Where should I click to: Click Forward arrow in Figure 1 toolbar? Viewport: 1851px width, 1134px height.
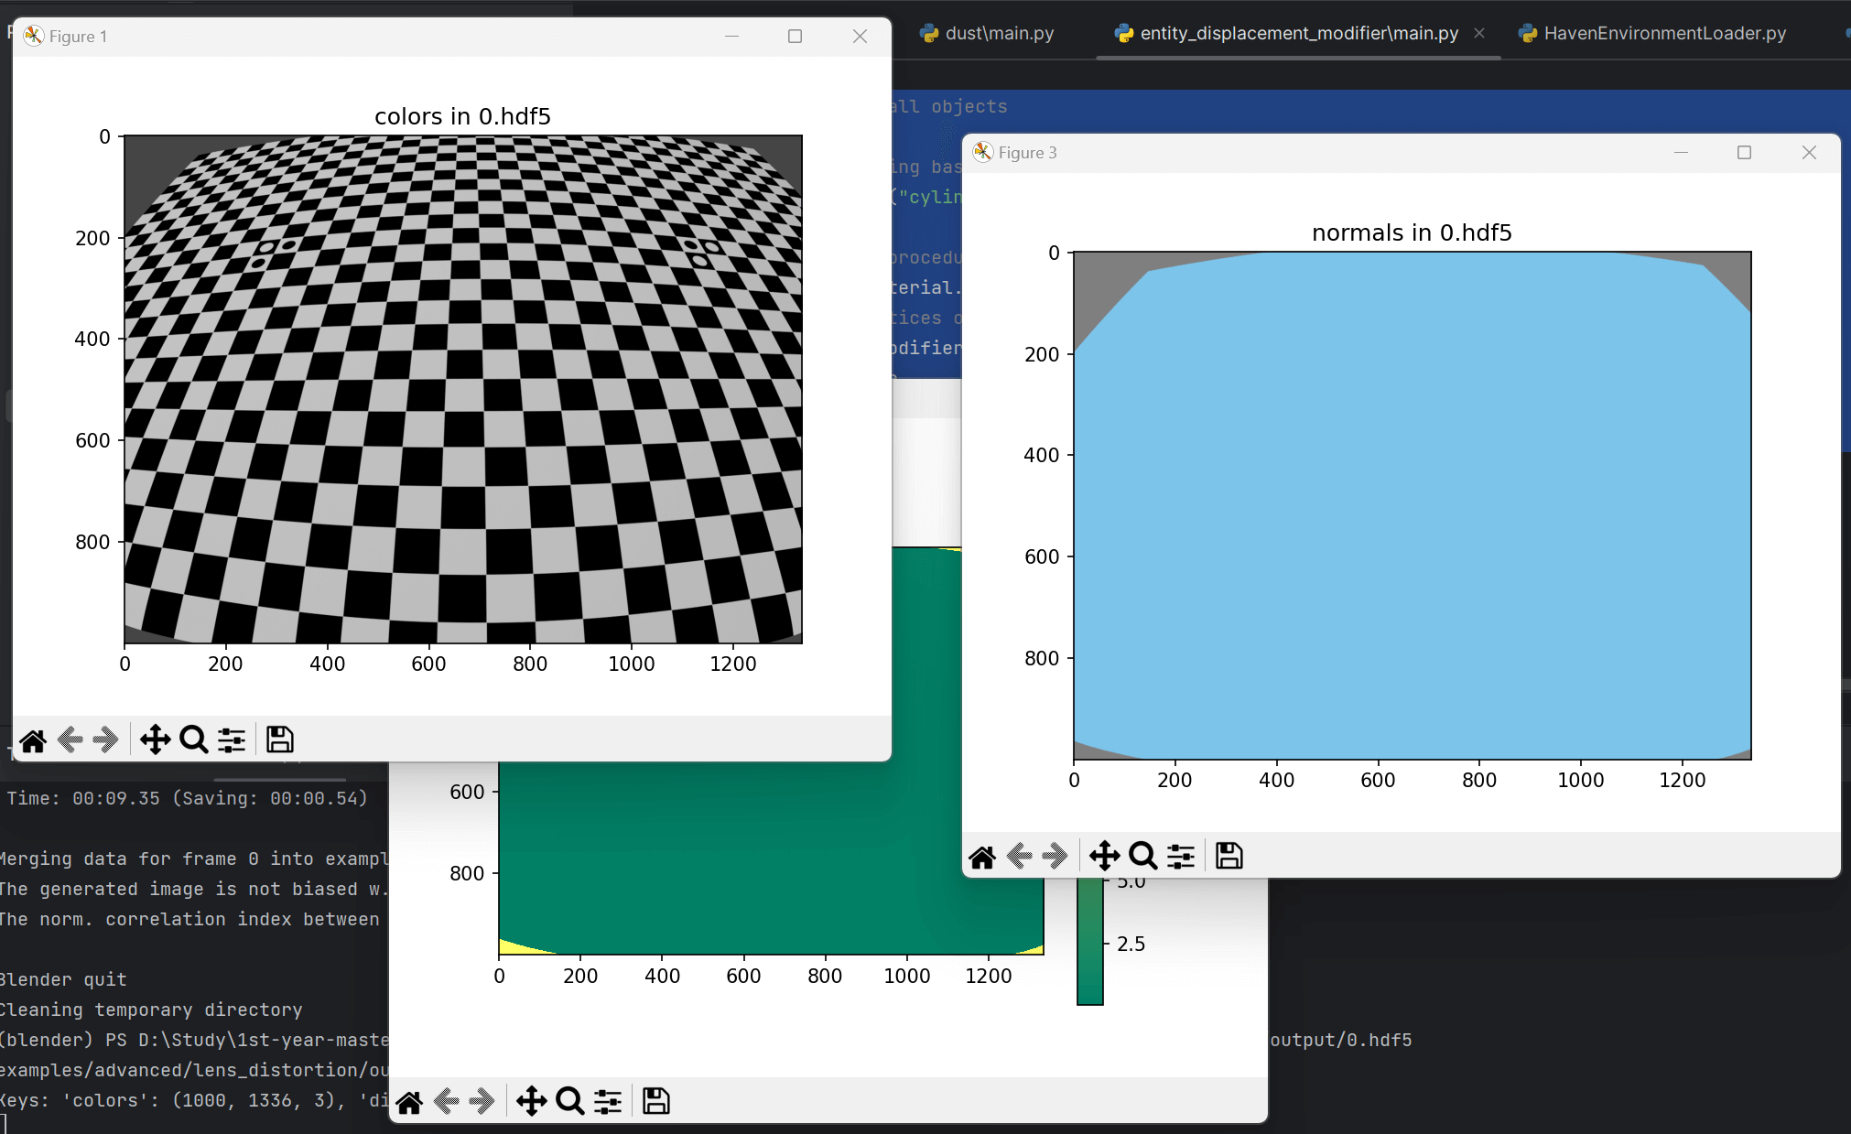[106, 740]
